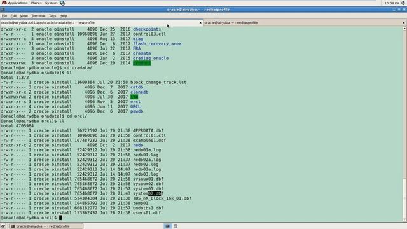The image size is (407, 229).
Task: Close the terminal window from the title bar
Action: [404, 10]
